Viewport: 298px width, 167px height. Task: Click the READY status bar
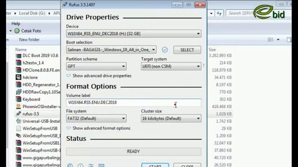pyautogui.click(x=134, y=152)
